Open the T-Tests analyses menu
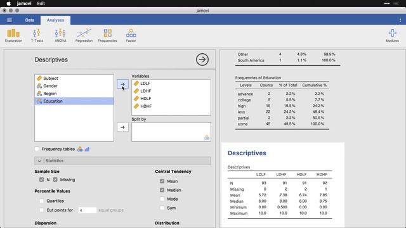406x228 pixels. click(x=37, y=35)
